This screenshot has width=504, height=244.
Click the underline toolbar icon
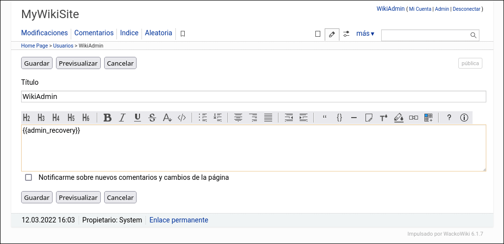coord(138,118)
